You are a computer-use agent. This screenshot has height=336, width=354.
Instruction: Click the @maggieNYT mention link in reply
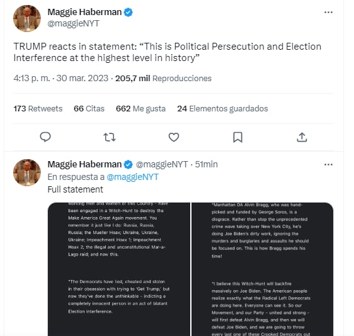(132, 177)
